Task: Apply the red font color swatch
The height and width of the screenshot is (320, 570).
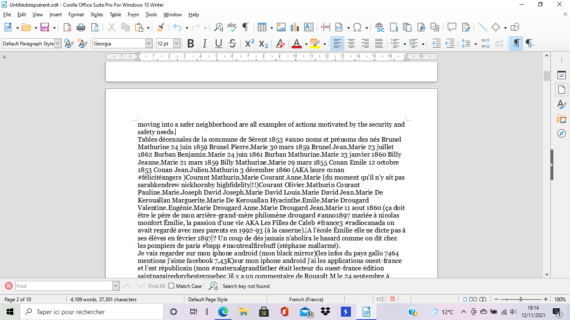Action: pyautogui.click(x=297, y=43)
